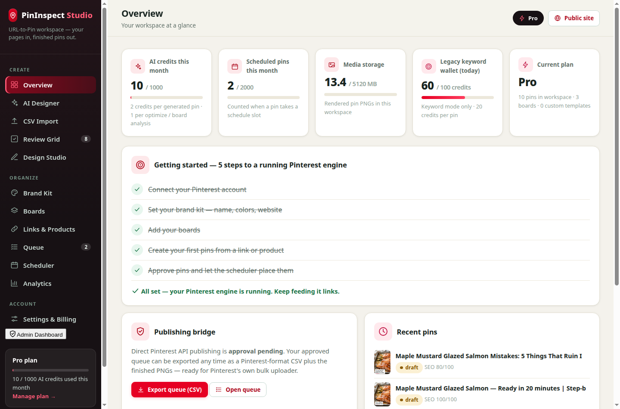620x409 pixels.
Task: Open the Public site link
Action: tap(574, 18)
